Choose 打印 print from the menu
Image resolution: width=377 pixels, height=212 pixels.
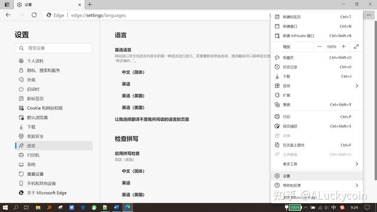click(317, 117)
